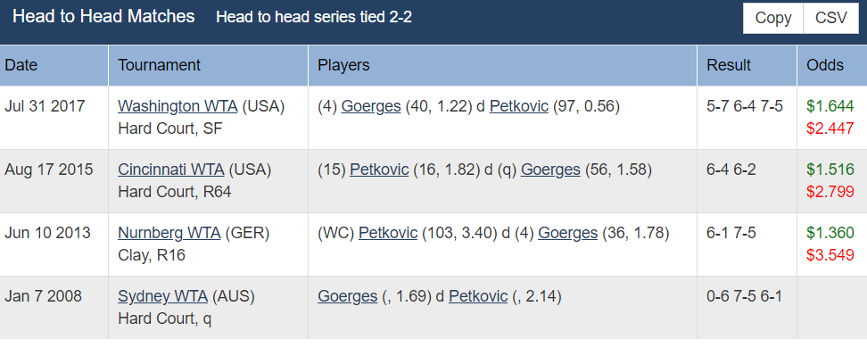Click Petkovic link in 2017 match
867x356 pixels.
coord(519,106)
